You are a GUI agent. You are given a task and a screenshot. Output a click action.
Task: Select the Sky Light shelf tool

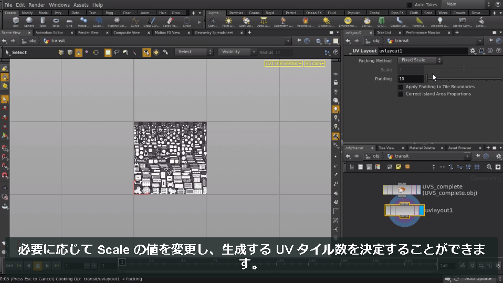tap(366, 22)
